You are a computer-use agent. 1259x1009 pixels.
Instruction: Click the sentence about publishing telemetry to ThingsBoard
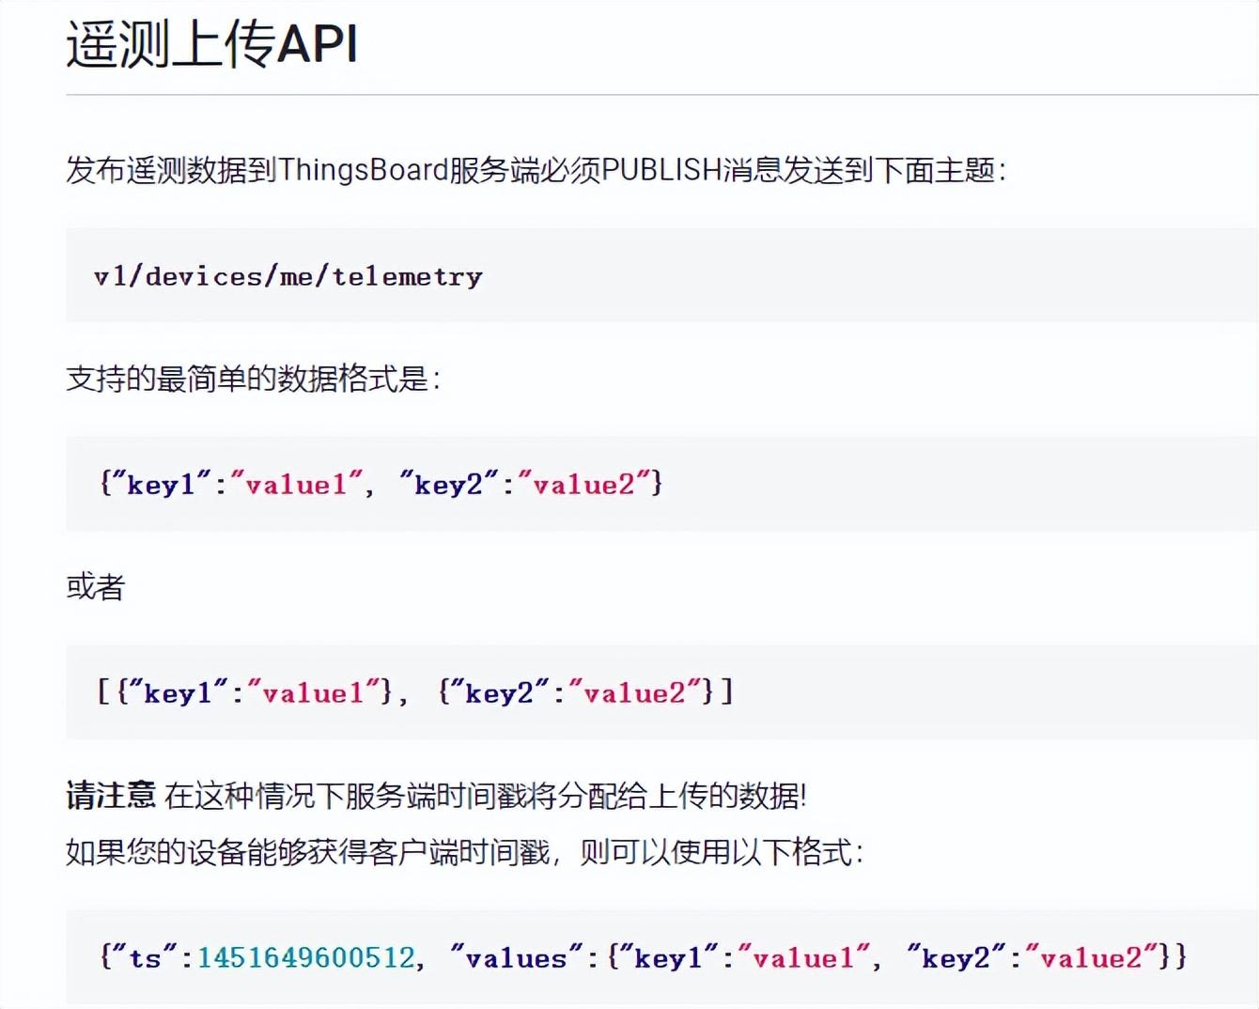pos(536,170)
